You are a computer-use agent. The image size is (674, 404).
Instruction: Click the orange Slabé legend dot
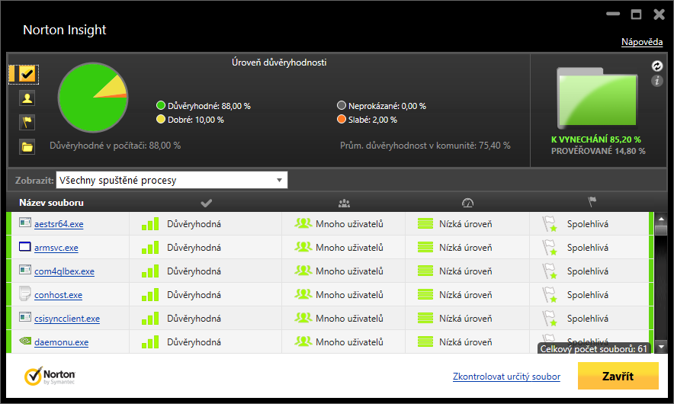pos(342,119)
